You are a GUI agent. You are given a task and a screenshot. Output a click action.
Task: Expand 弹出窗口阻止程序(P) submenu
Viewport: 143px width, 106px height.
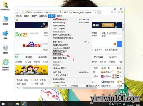pyautogui.click(x=70, y=45)
